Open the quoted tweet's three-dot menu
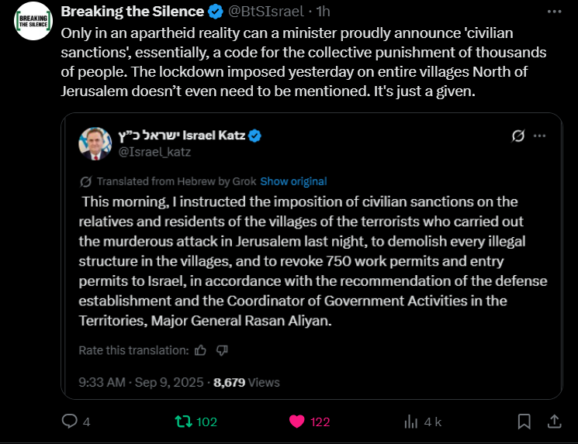Screen dimensions: 578x444 pyautogui.click(x=541, y=136)
